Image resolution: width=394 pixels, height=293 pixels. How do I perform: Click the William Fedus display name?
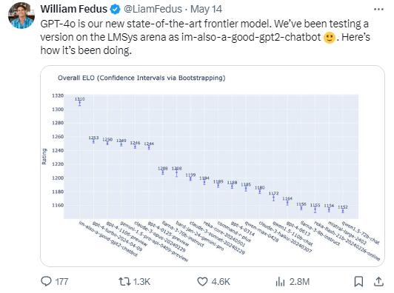pyautogui.click(x=73, y=9)
